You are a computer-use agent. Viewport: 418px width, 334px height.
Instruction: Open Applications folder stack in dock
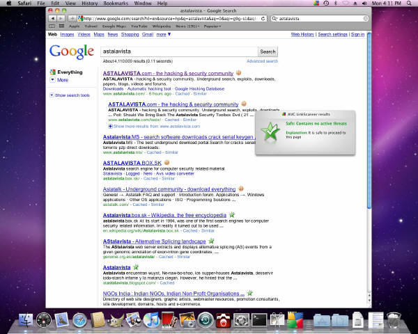pyautogui.click(x=322, y=320)
